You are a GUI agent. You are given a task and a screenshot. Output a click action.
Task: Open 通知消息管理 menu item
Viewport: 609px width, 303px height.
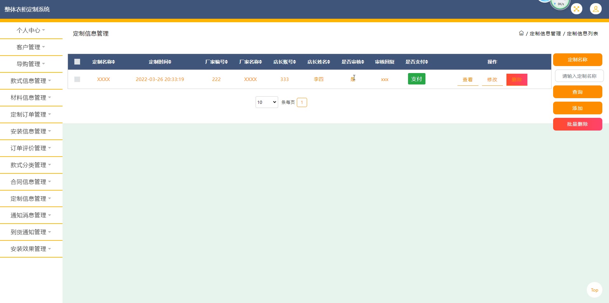point(31,215)
